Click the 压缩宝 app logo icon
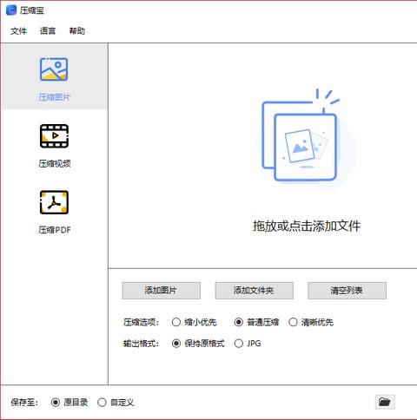Screen dimensions: 417x420 tap(11, 10)
